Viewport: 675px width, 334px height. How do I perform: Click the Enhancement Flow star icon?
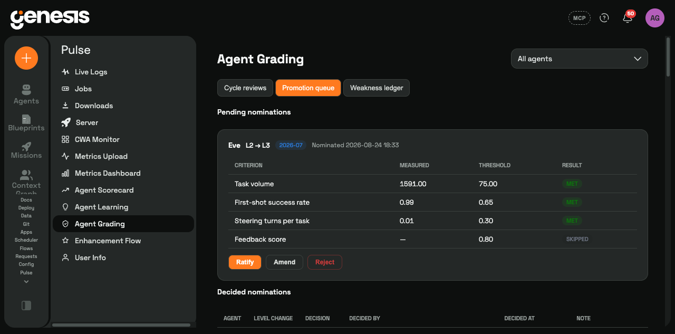pos(65,241)
